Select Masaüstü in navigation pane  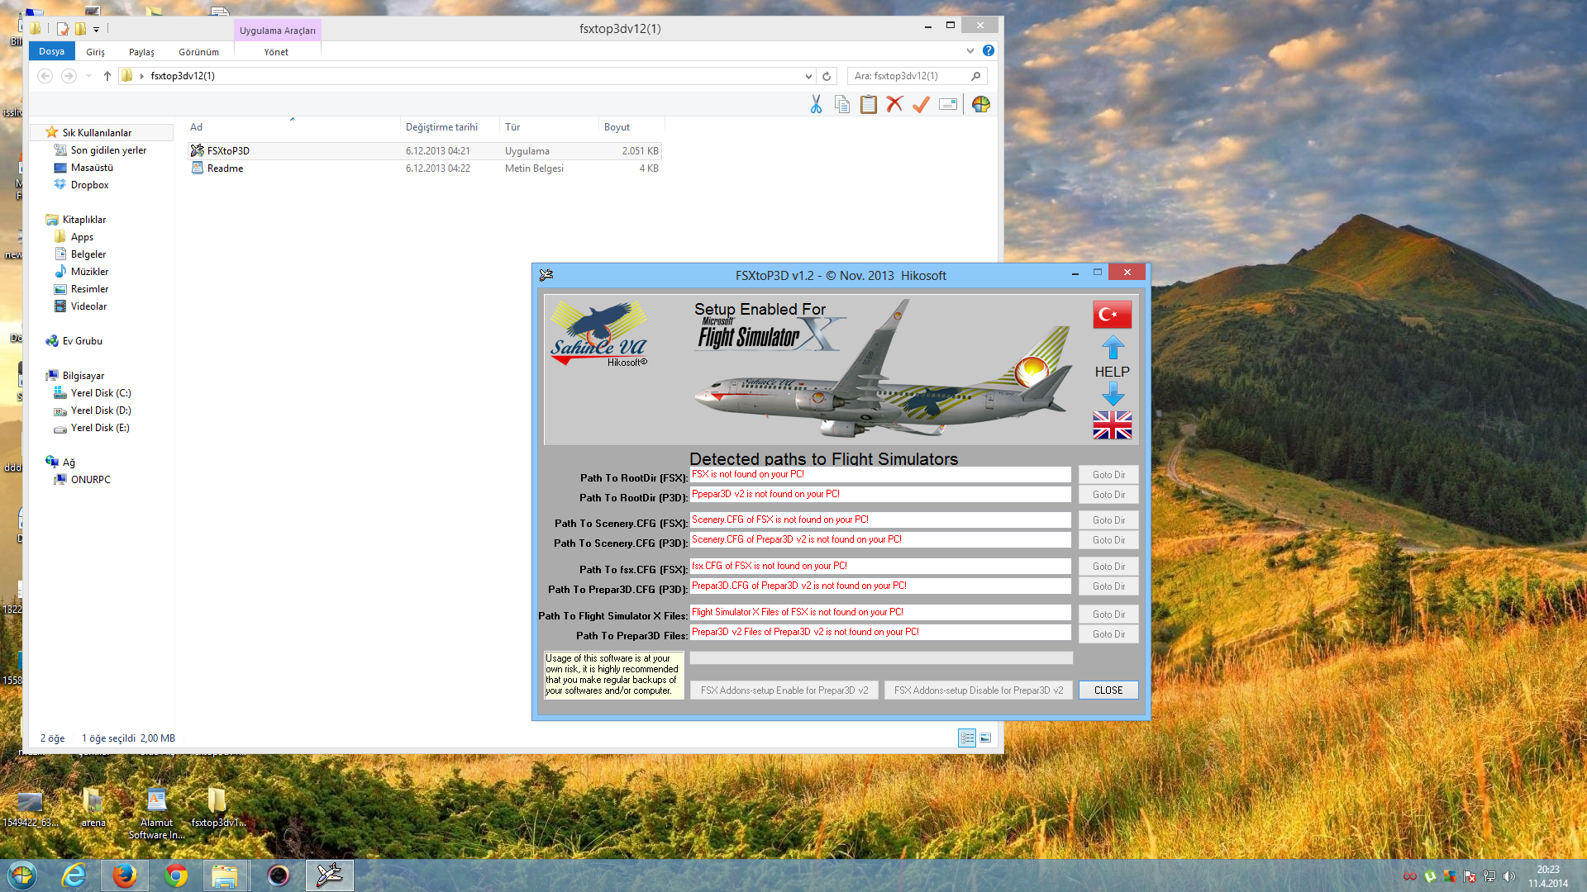pyautogui.click(x=92, y=168)
